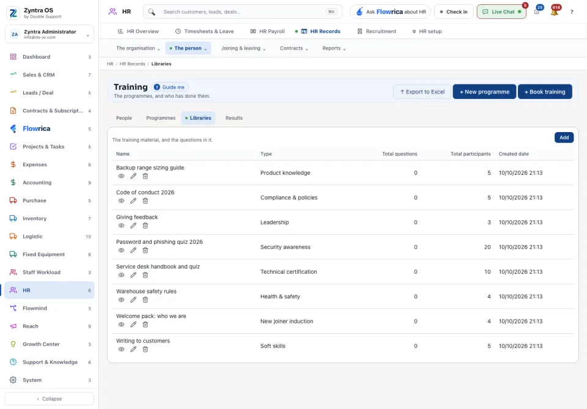Delete Service desk handbook and quiz
587x409 pixels.
coord(146,275)
